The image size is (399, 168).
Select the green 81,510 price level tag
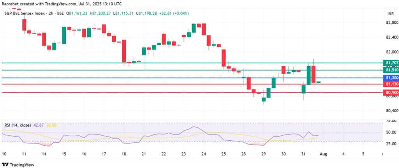coord(391,70)
